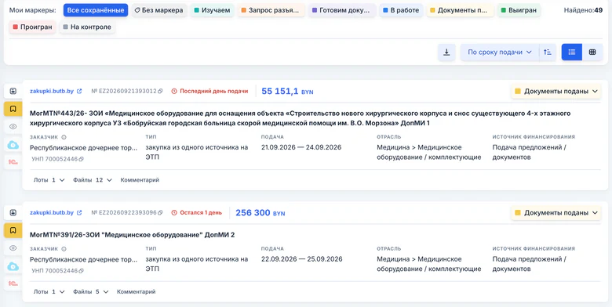This screenshot has height=307, width=612.
Task: Download the saved tenders list
Action: click(x=446, y=52)
